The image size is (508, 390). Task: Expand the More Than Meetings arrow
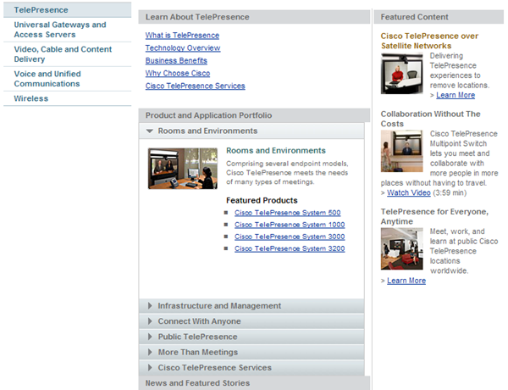point(150,352)
